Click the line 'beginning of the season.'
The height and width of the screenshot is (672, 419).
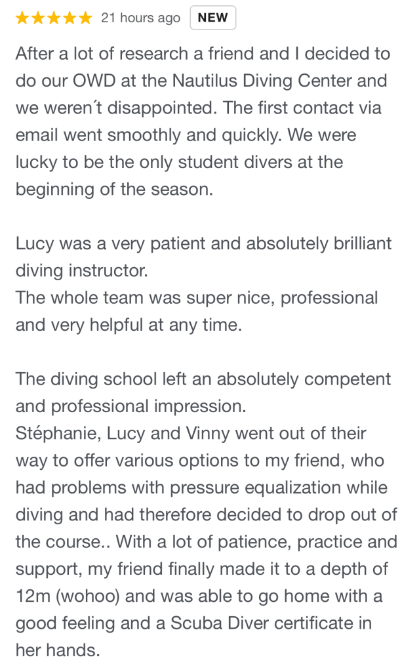click(x=114, y=190)
